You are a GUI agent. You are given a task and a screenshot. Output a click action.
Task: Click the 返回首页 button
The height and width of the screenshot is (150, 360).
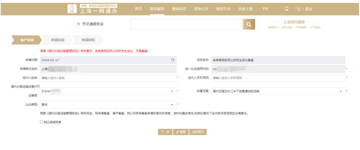[198, 132]
